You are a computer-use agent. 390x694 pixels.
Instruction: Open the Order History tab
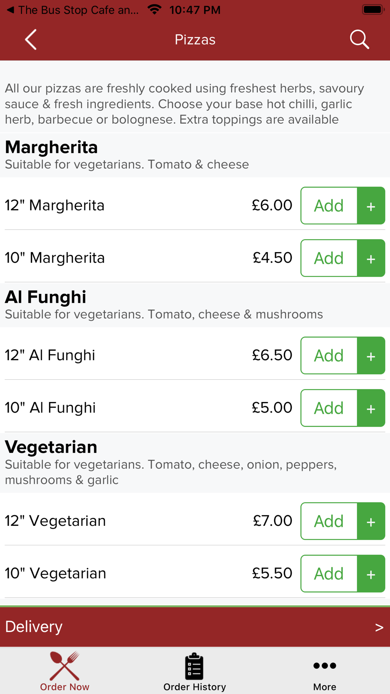tap(195, 671)
